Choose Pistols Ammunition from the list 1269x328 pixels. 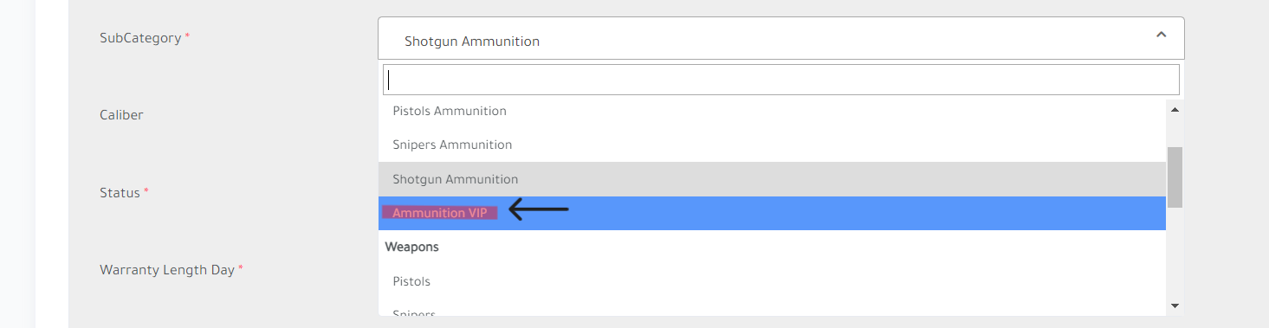(x=772, y=111)
